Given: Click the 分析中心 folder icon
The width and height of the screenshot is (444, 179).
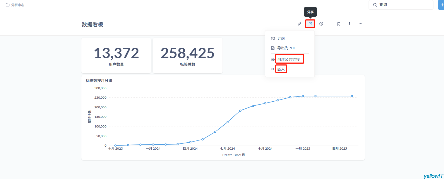Looking at the screenshot, I should (x=8, y=5).
